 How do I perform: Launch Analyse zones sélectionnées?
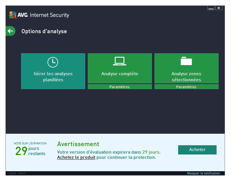186,77
